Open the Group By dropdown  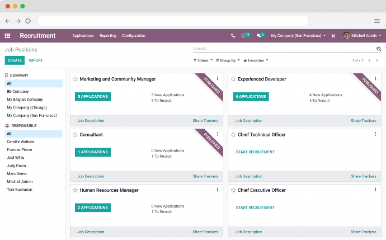[x=228, y=60]
